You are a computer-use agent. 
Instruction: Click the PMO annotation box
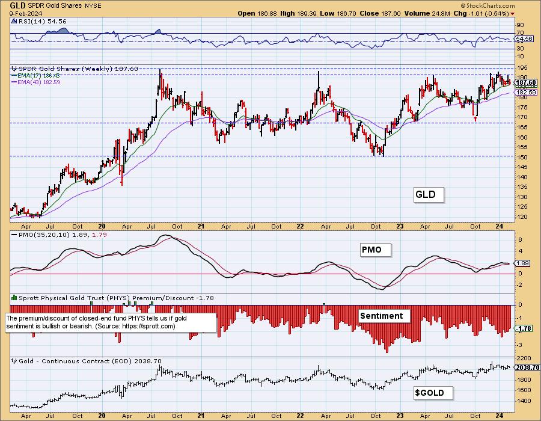[375, 250]
